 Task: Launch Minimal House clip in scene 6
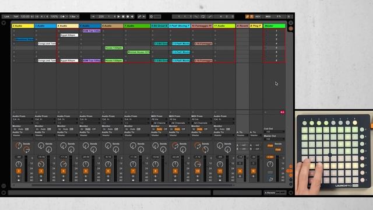(x=139, y=52)
